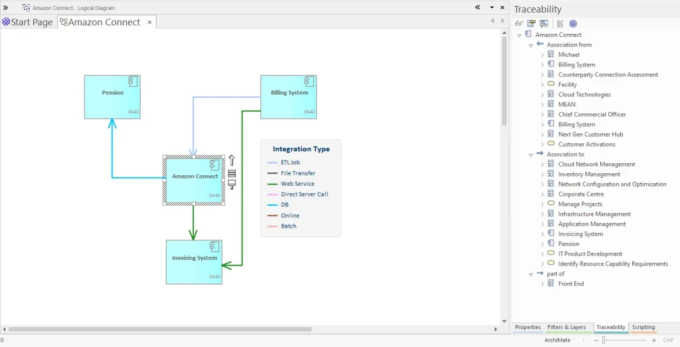The width and height of the screenshot is (680, 347).
Task: Click the zoom-out minus icon in status bar
Action: pyautogui.click(x=596, y=340)
